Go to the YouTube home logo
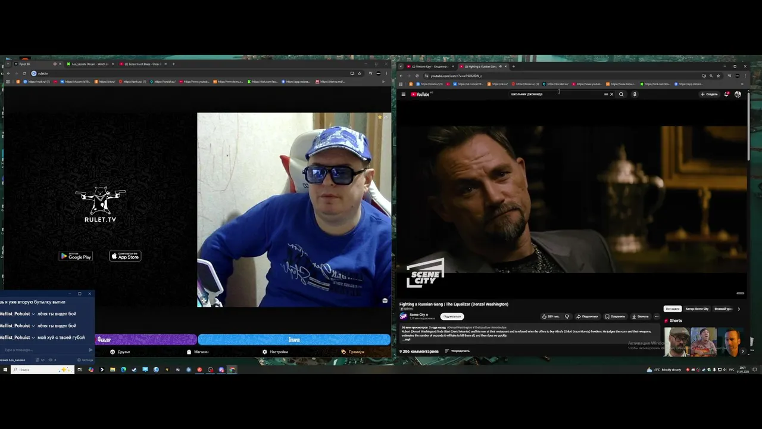762x429 pixels. [420, 94]
